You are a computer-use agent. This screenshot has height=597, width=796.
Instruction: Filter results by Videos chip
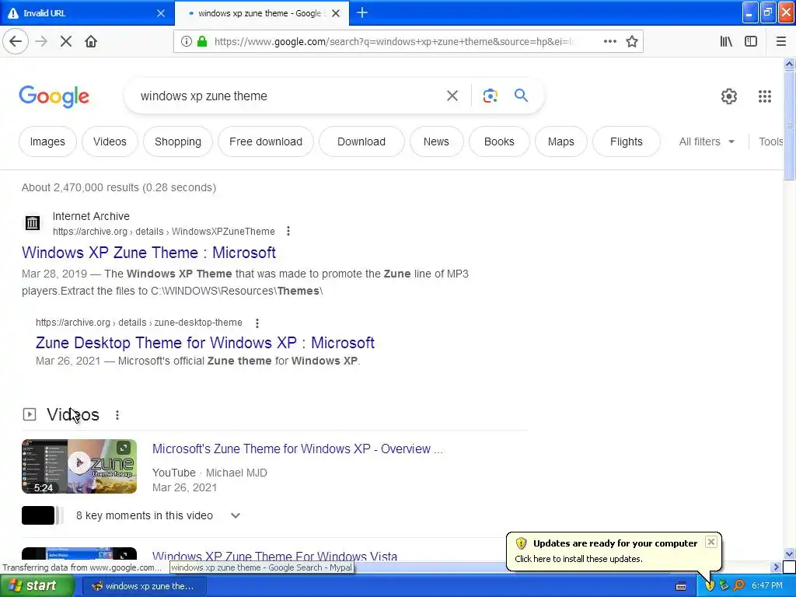[110, 141]
